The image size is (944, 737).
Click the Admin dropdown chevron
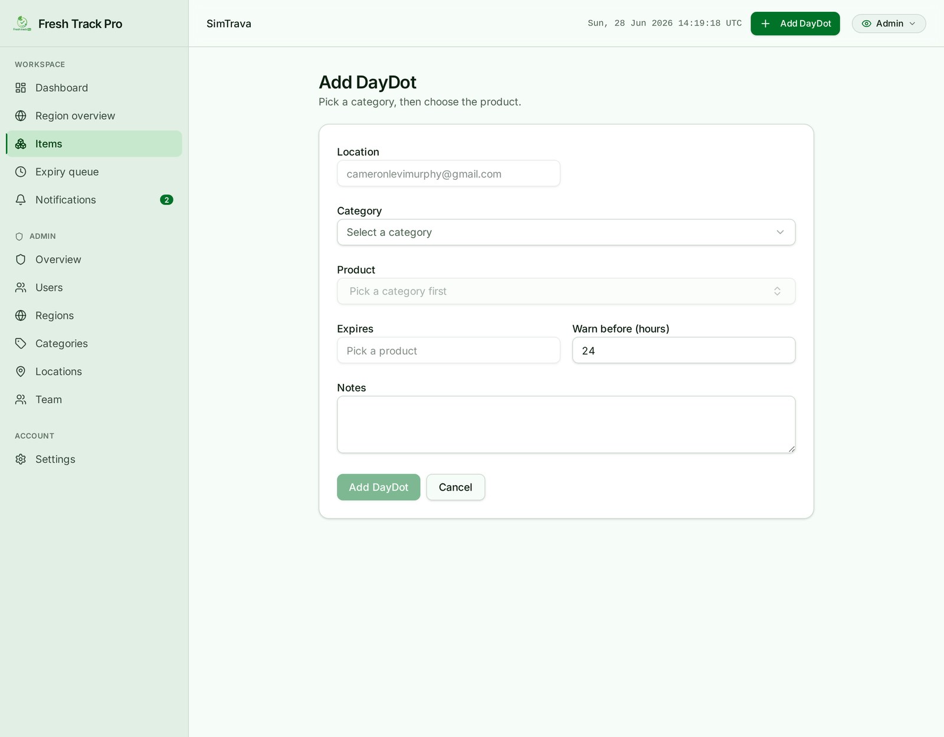(912, 24)
